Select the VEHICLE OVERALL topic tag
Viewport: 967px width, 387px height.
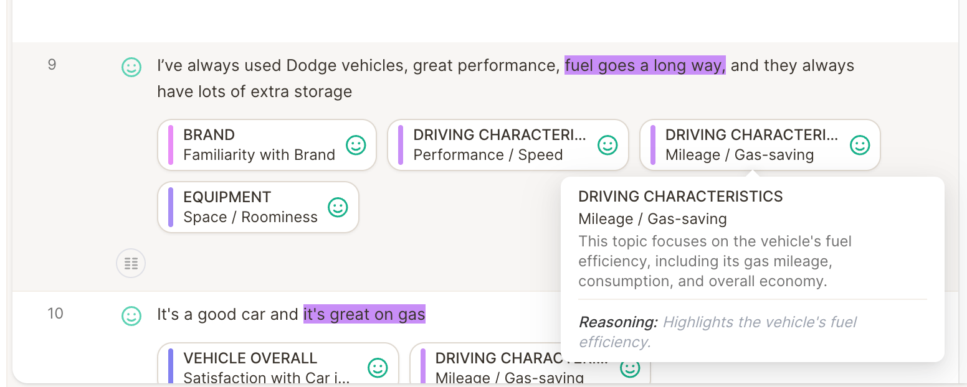[279, 363]
